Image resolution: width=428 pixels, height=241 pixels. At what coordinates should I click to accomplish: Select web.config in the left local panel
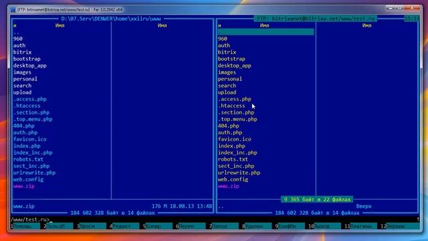[28, 179]
